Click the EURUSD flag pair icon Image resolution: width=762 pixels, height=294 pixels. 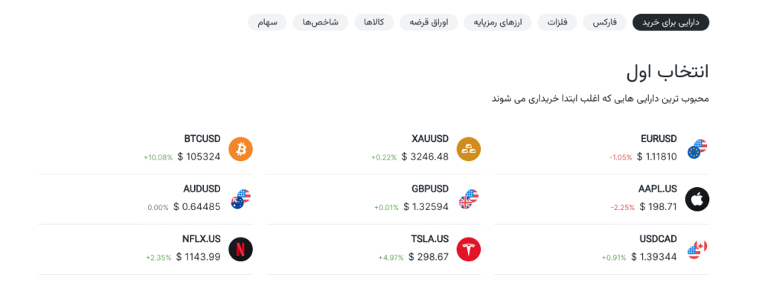697,149
